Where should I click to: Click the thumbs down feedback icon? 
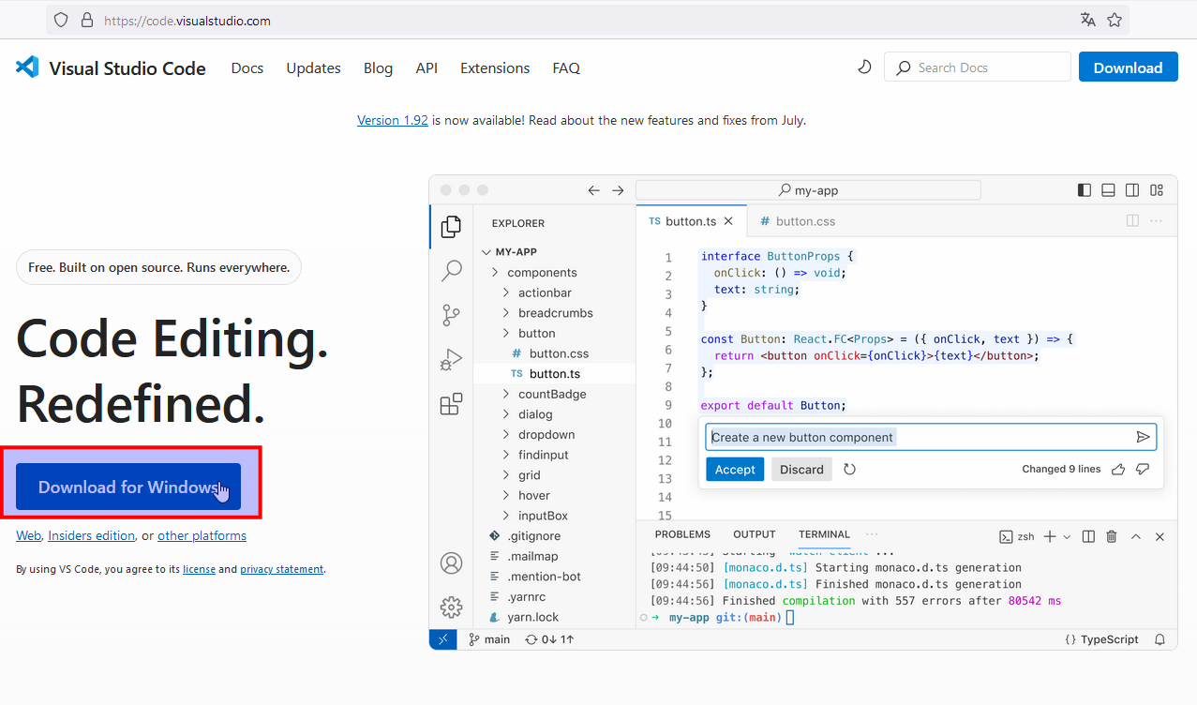point(1143,470)
